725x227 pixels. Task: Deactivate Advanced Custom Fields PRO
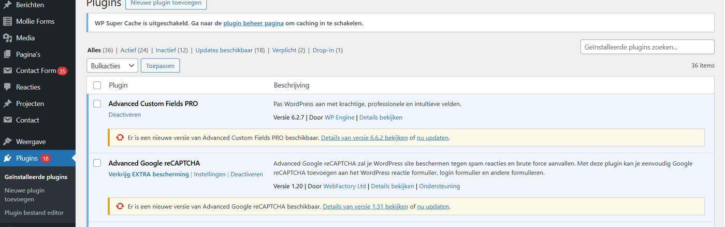(x=125, y=115)
